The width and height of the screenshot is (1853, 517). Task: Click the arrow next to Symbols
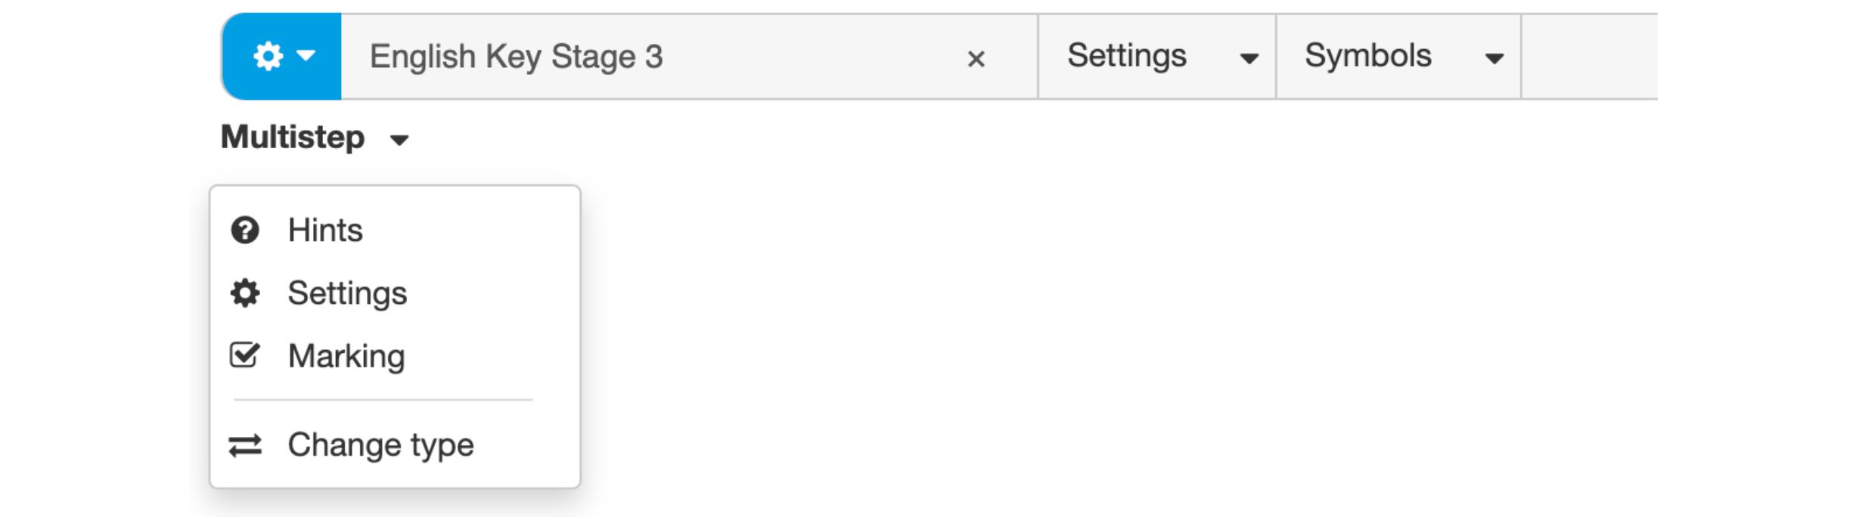[x=1494, y=58]
